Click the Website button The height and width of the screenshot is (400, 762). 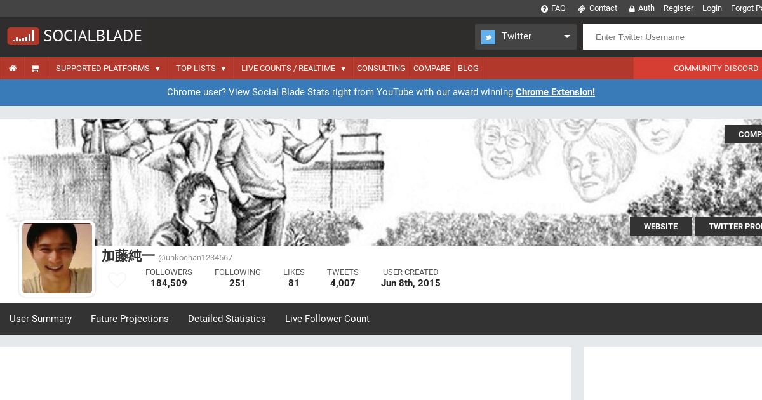[x=660, y=226]
